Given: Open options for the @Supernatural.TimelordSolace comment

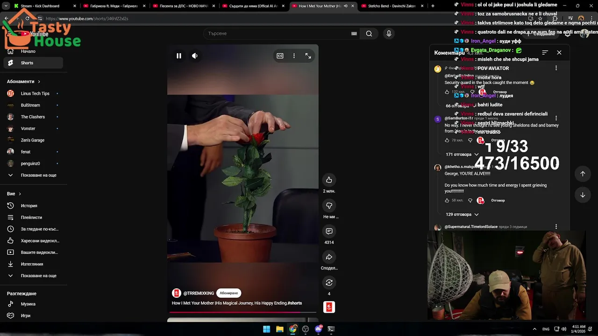Looking at the screenshot, I should pyautogui.click(x=556, y=227).
